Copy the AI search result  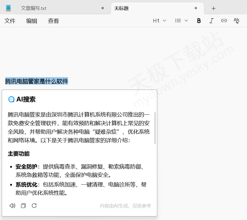(23, 206)
